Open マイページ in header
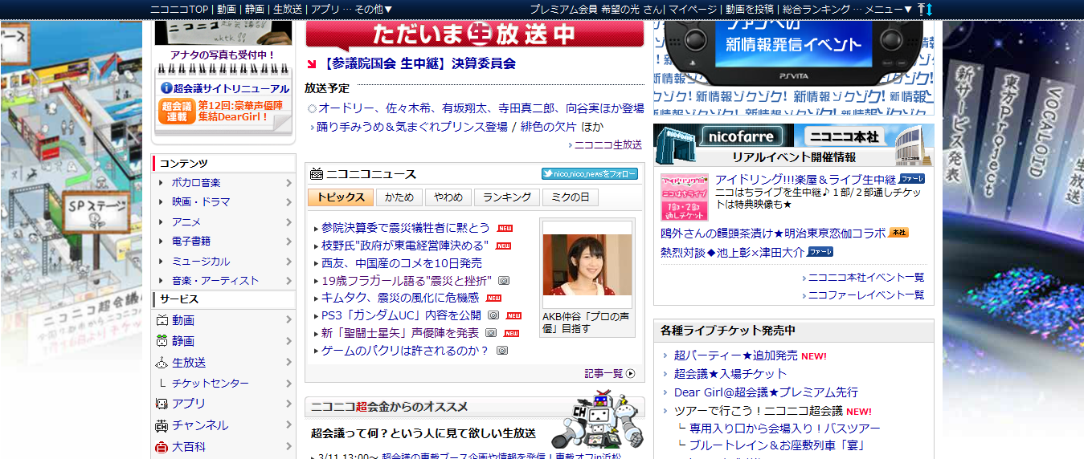The image size is (1084, 459). tap(693, 9)
